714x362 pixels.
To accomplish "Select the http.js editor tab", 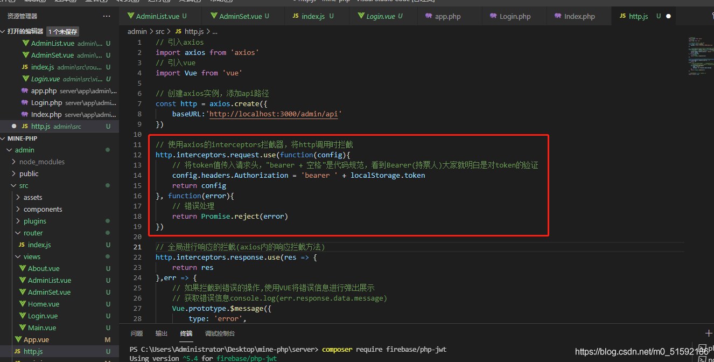I will point(639,16).
